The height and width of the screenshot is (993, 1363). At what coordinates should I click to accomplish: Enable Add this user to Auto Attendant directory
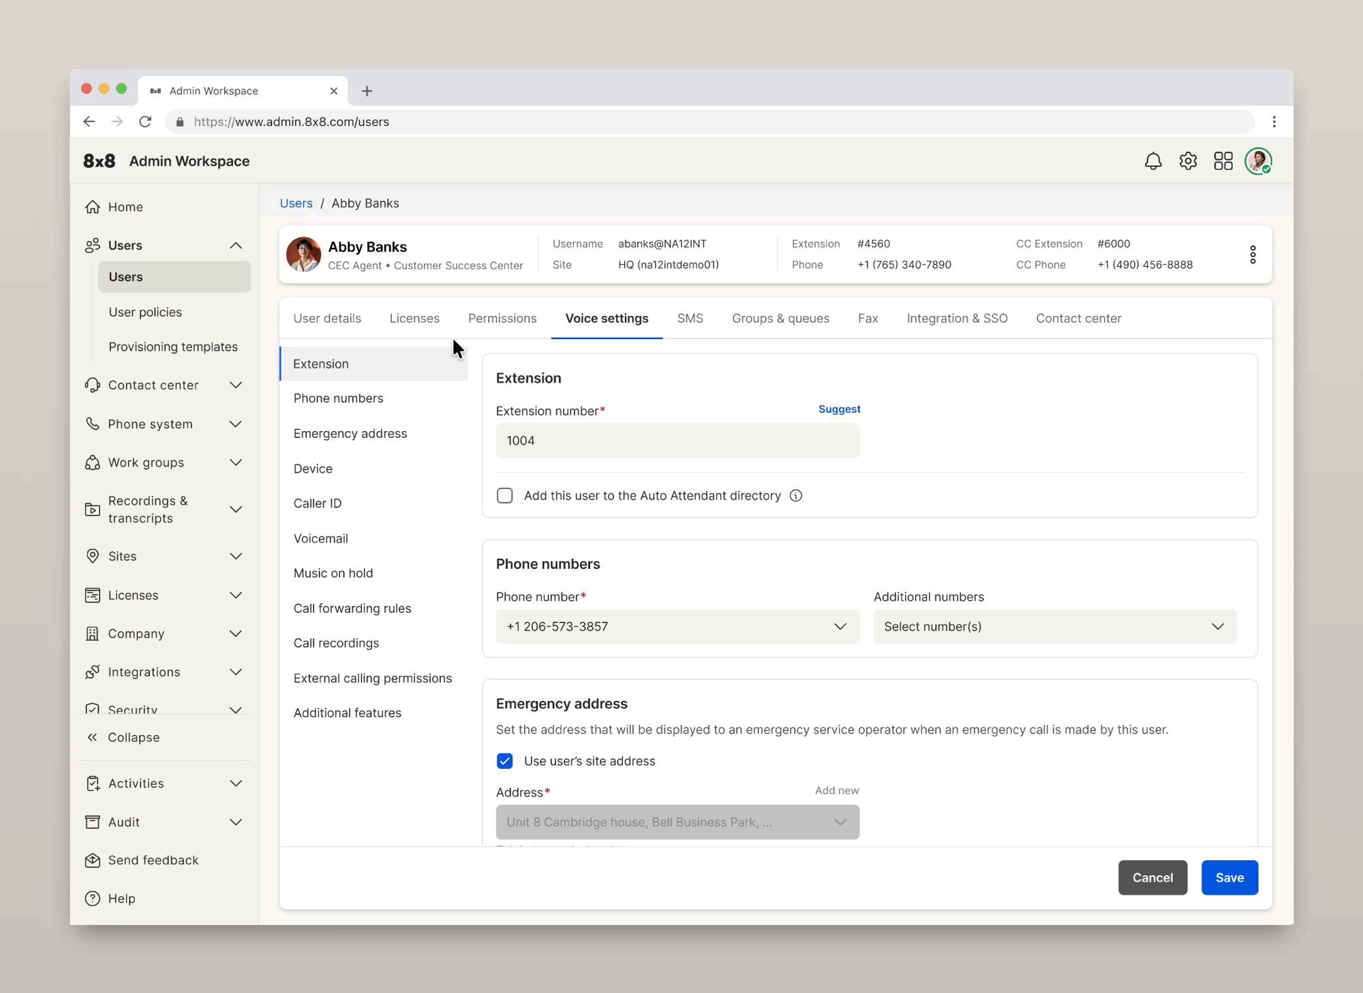pos(505,496)
